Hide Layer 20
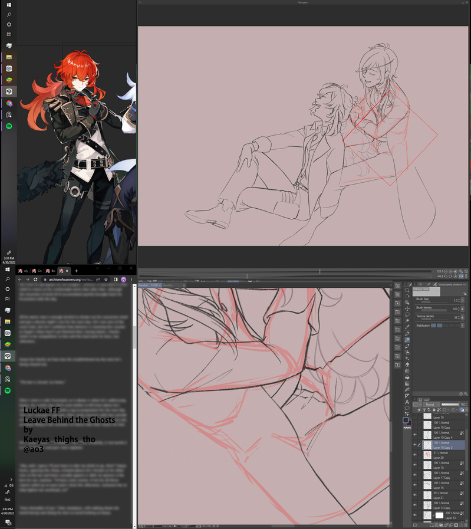Image resolution: width=471 pixels, height=529 pixels. (414, 455)
